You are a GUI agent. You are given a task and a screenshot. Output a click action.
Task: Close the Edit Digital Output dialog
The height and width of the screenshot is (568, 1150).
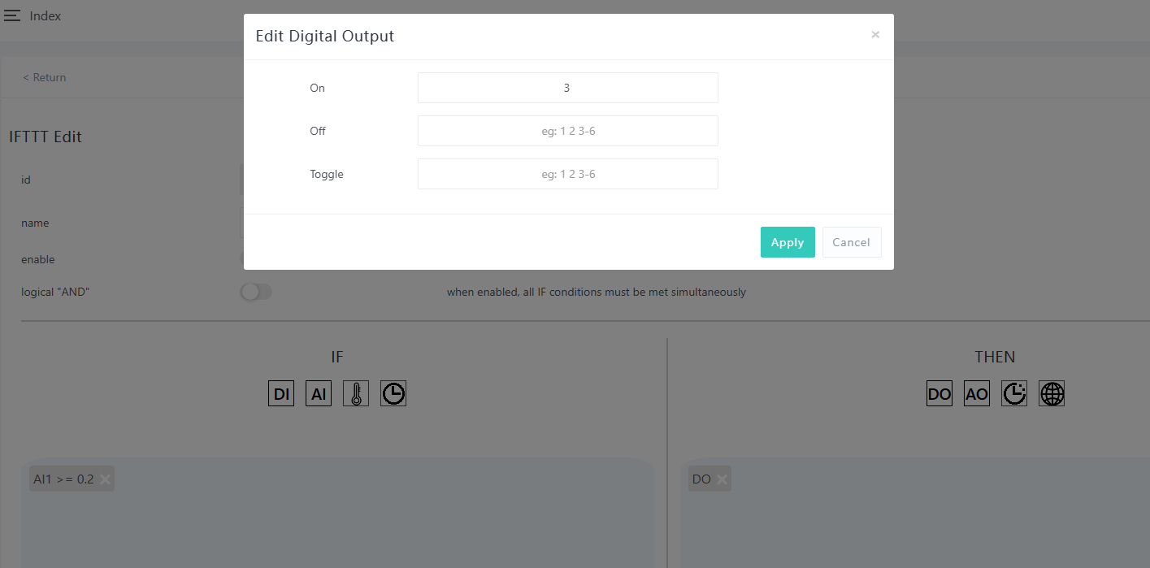point(875,35)
